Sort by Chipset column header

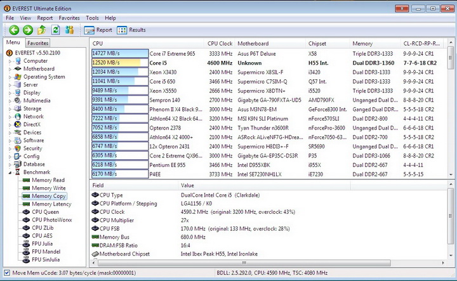(x=328, y=43)
